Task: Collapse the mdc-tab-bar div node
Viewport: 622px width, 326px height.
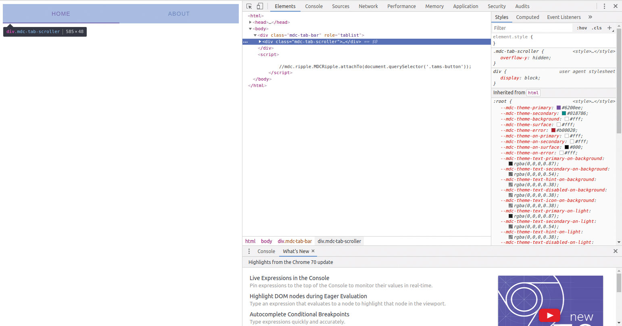Action: click(255, 35)
